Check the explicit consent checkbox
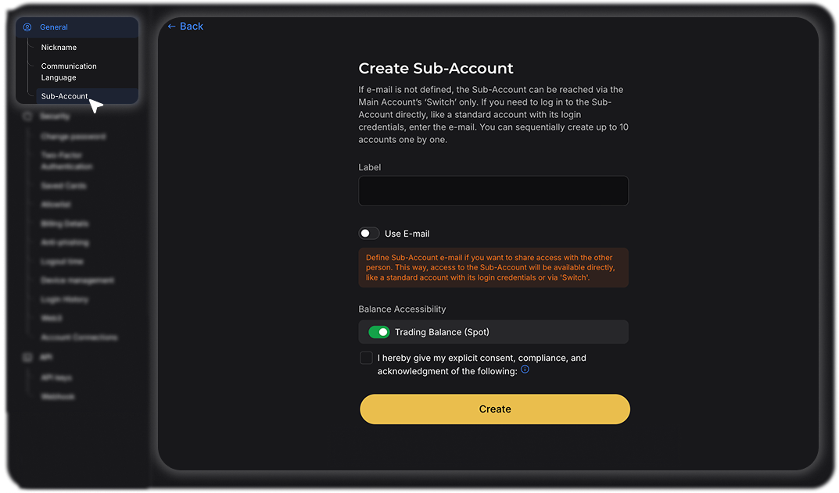The width and height of the screenshot is (839, 493). pyautogui.click(x=367, y=358)
